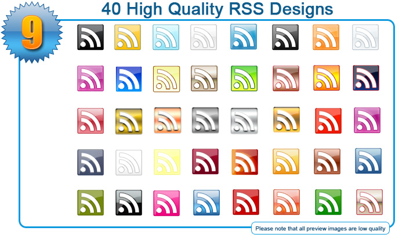The width and height of the screenshot is (406, 238).
Task: Choose the bright green RSS icon in bottom row
Action: (328, 202)
